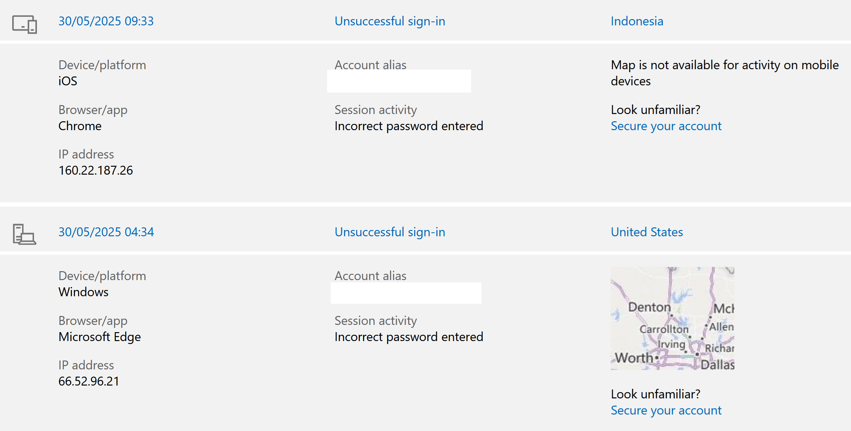Click the United States location label
Screen dimensions: 851x431
pyautogui.click(x=647, y=232)
